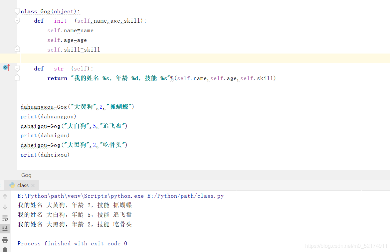Click 'def __init__' method signature
Screen dimensions: 390x252
click(x=90, y=21)
